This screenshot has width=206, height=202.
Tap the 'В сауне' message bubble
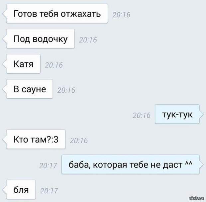(30, 89)
